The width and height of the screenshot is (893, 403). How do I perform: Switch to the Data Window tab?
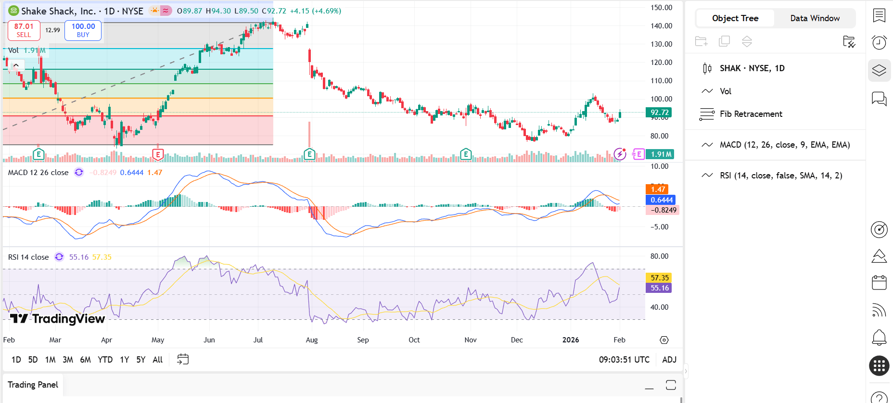(x=815, y=18)
